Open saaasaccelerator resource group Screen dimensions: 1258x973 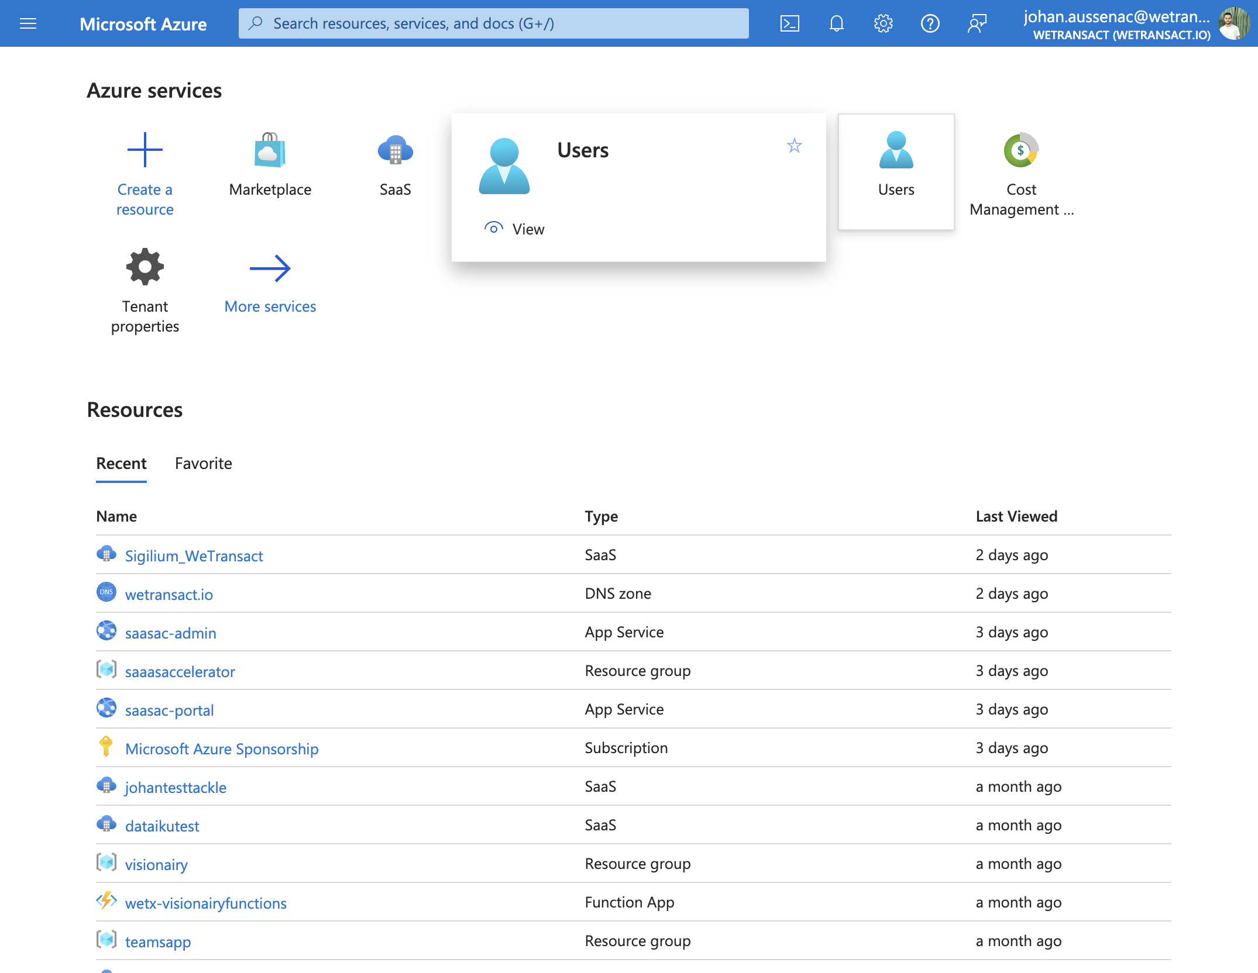180,671
